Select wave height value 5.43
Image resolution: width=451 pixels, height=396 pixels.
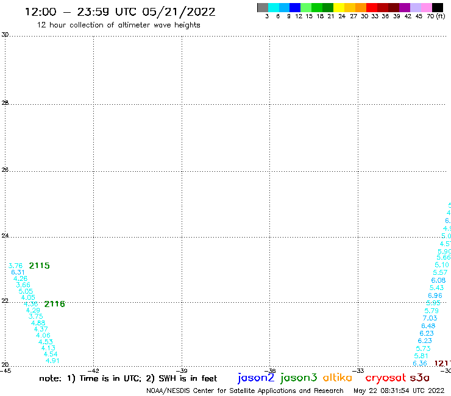[436, 288]
